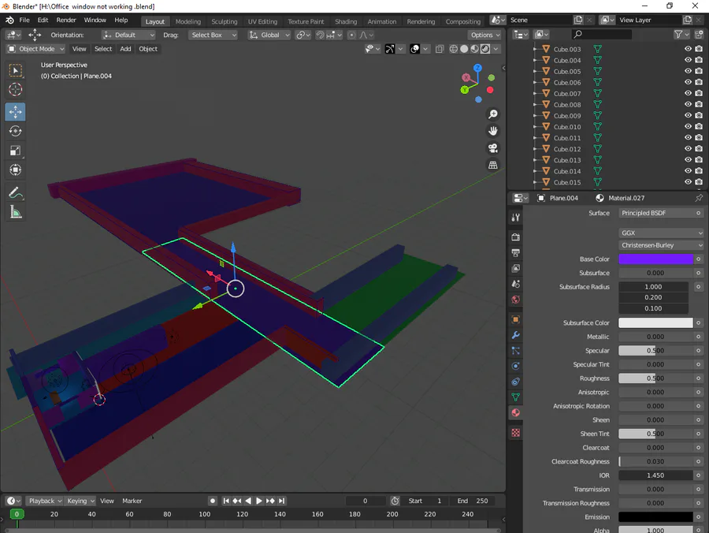Image resolution: width=709 pixels, height=533 pixels.
Task: Open Object Data mesh tab
Action: [515, 397]
